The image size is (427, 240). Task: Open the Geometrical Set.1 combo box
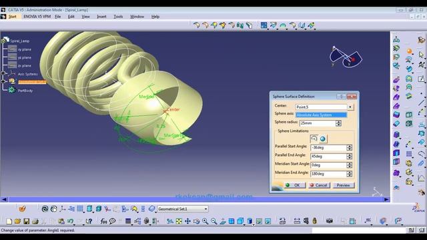tap(183, 209)
